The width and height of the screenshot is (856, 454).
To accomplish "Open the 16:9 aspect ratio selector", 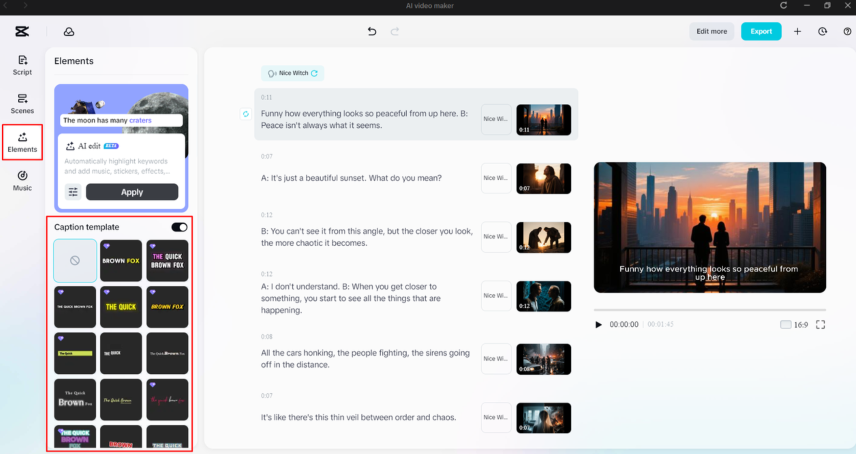I will click(x=795, y=324).
